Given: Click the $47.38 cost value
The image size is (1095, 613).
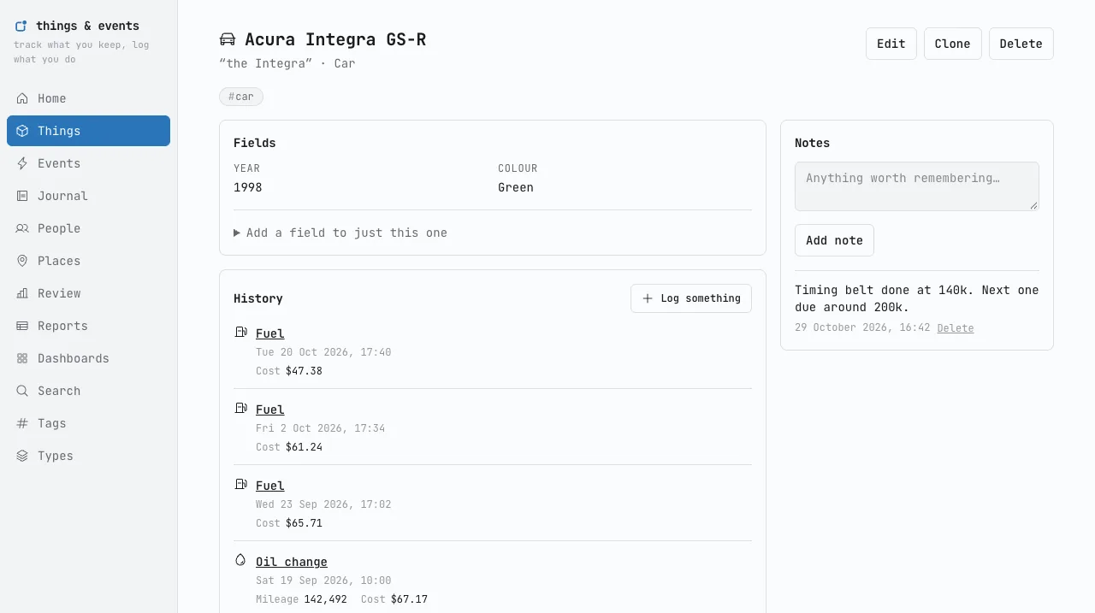Looking at the screenshot, I should pos(304,371).
